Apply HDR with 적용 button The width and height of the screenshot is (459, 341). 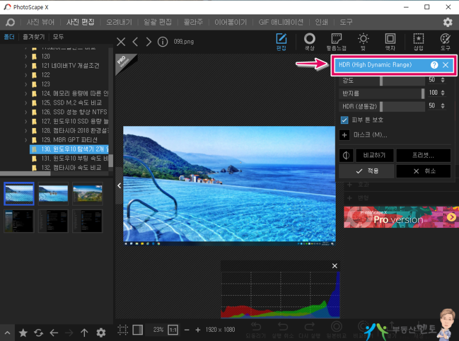pyautogui.click(x=366, y=171)
